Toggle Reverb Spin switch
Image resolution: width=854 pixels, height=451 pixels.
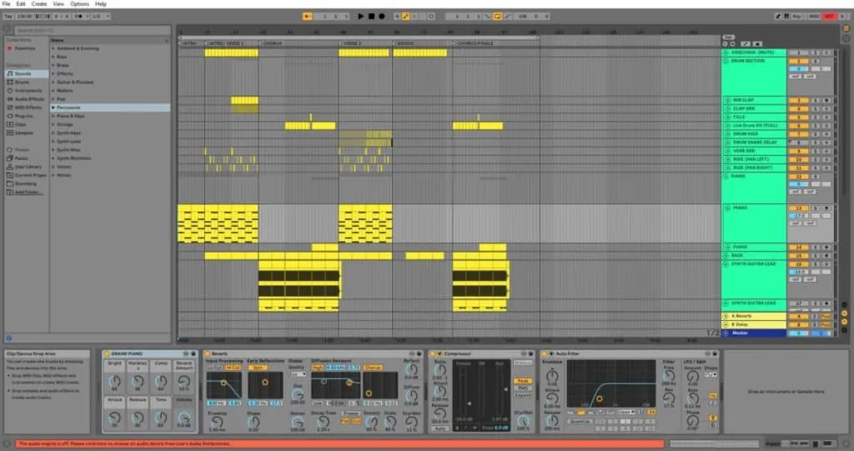click(259, 368)
